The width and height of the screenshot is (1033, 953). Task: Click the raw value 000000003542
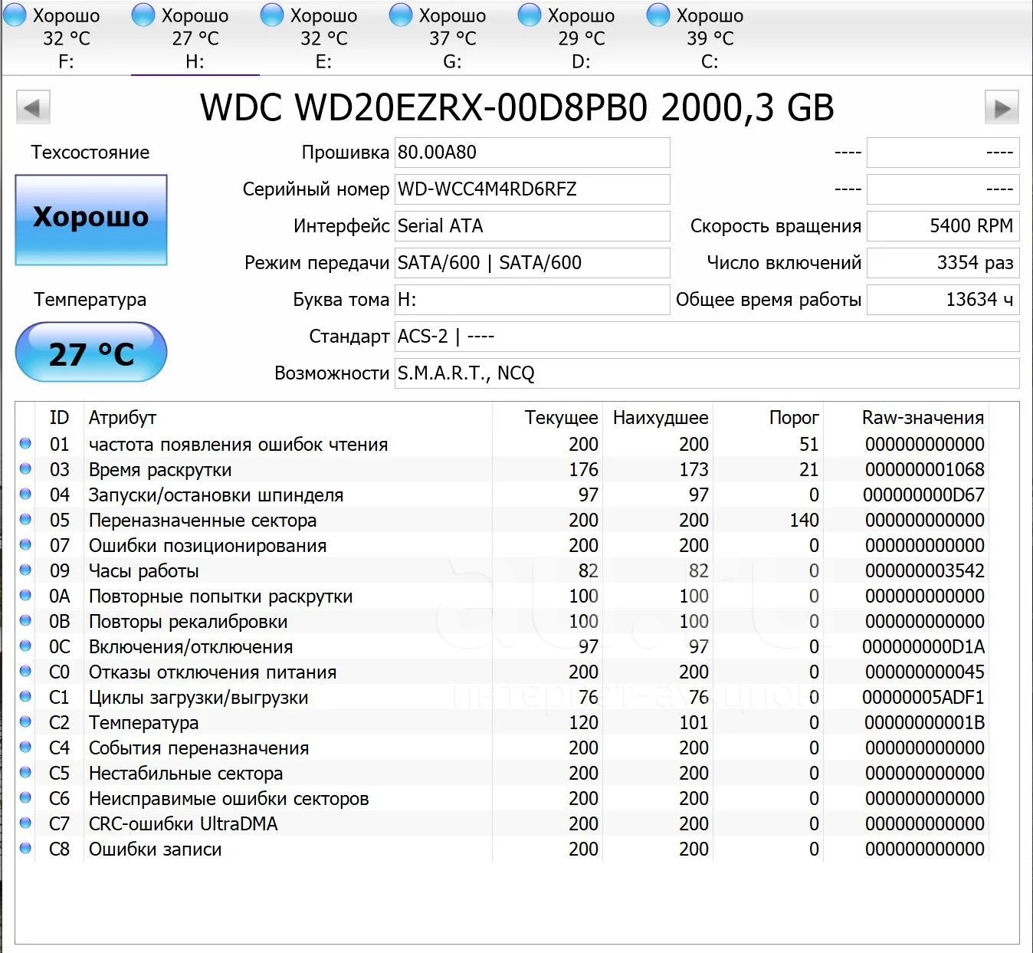point(925,571)
